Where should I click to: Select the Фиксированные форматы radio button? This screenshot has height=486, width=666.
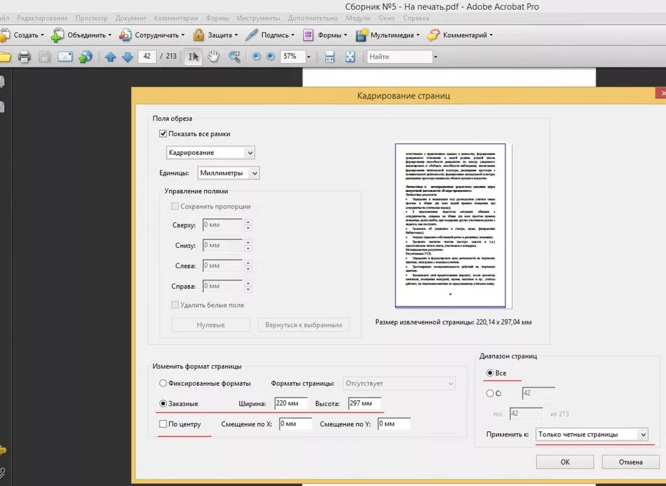163,383
